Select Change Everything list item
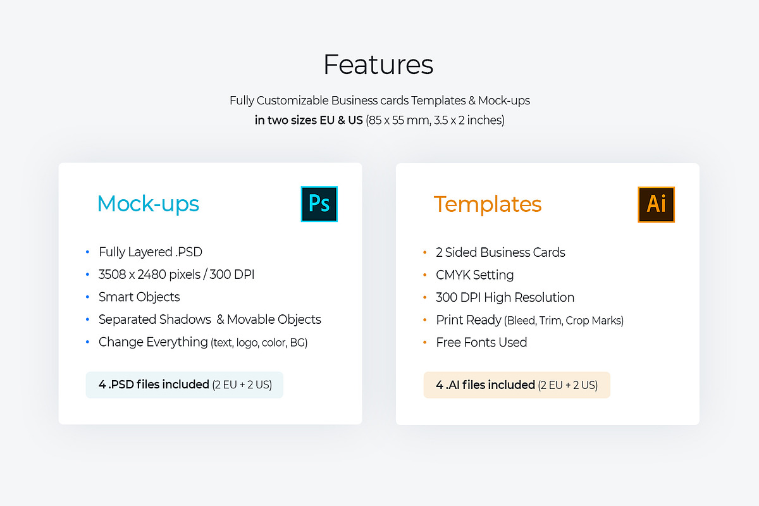The image size is (759, 506). click(203, 342)
